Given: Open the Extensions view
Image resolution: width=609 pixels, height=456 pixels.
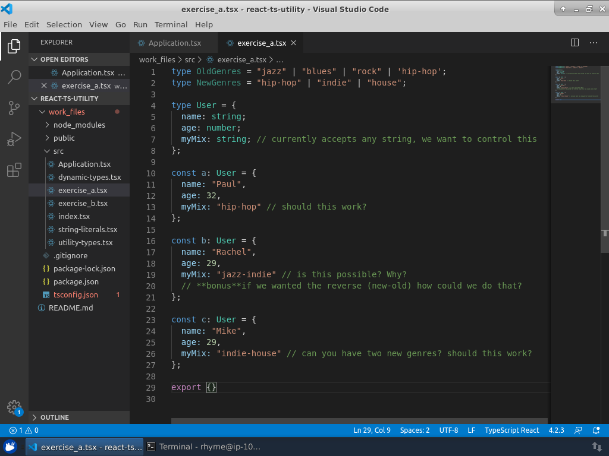Looking at the screenshot, I should coord(14,171).
